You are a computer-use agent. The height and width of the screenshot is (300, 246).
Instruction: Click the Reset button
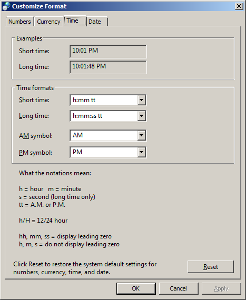point(211,267)
